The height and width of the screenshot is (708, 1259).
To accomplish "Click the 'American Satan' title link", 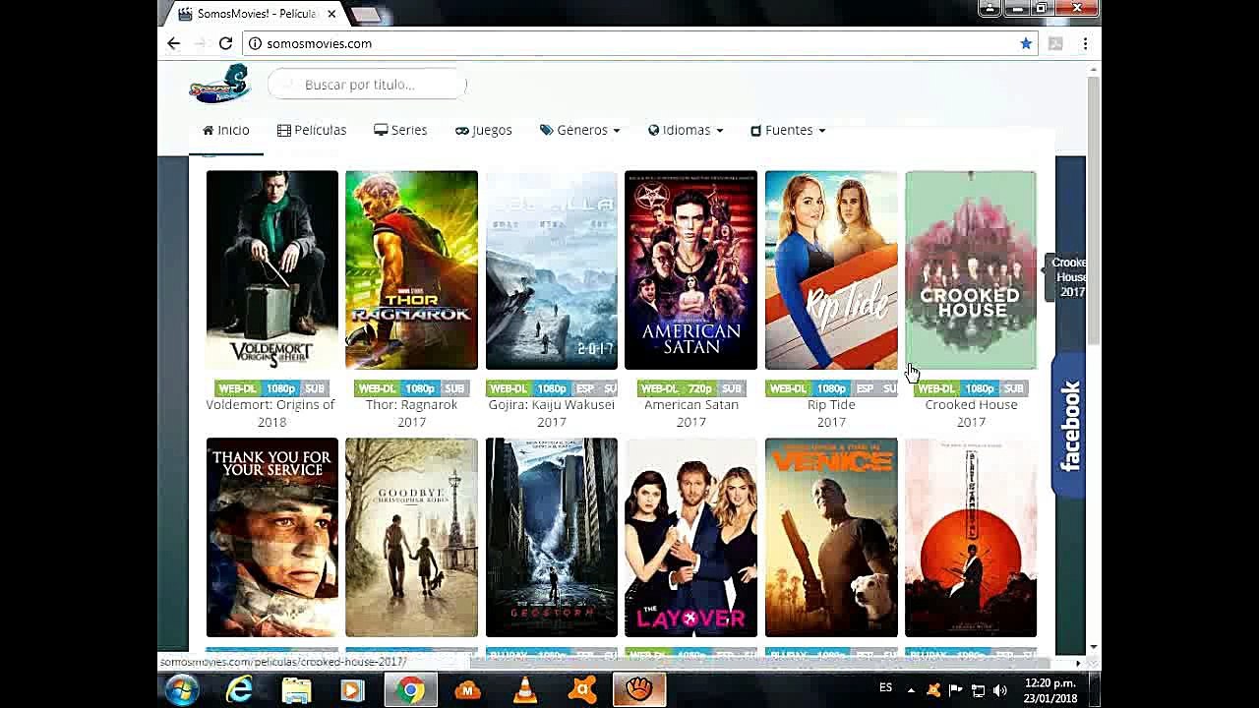I will (691, 404).
